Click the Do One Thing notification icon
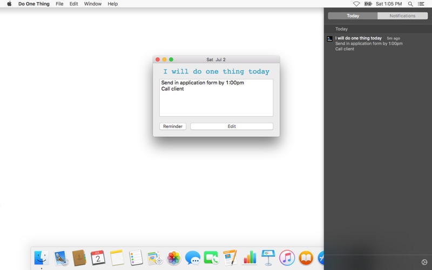This screenshot has height=270, width=432. [329, 39]
